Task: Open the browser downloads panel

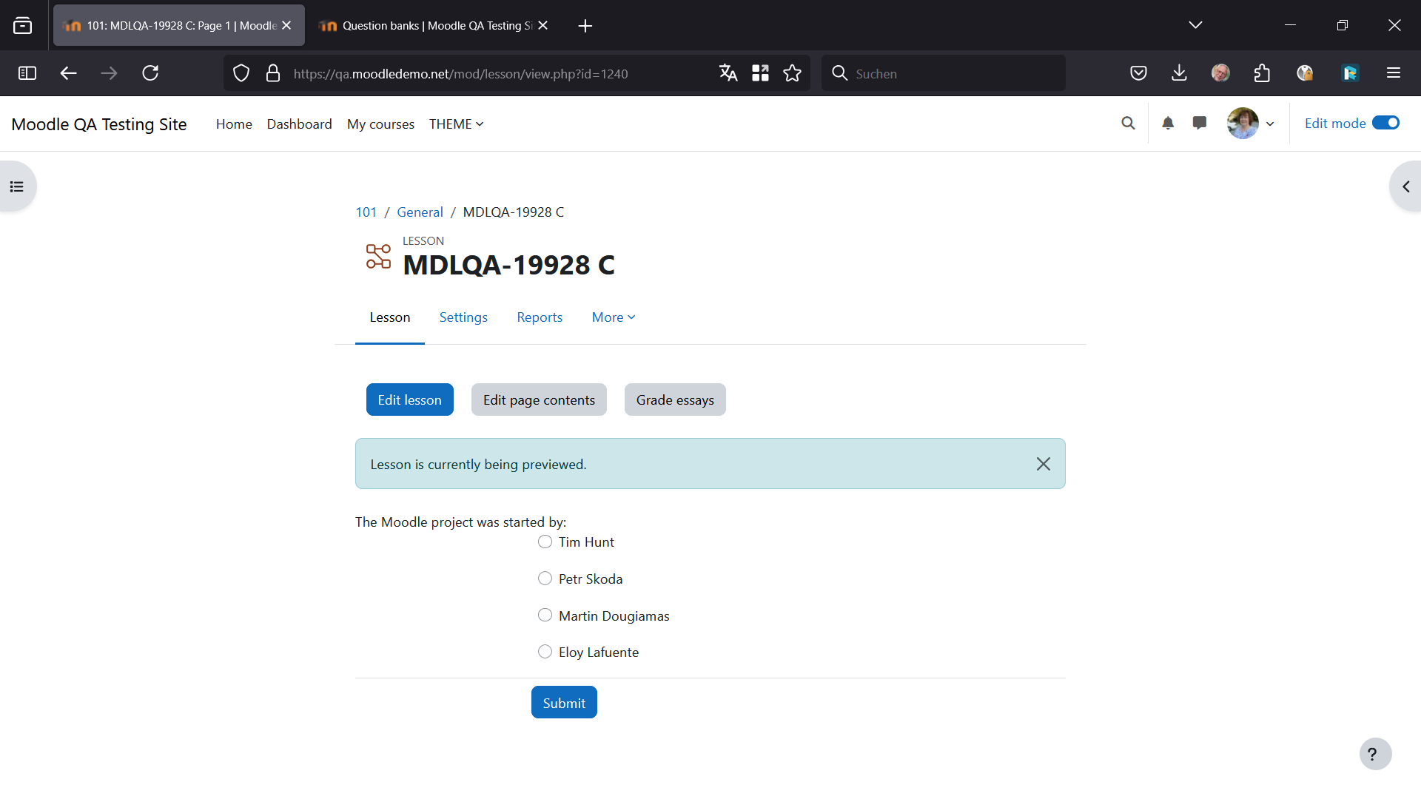Action: (1180, 73)
